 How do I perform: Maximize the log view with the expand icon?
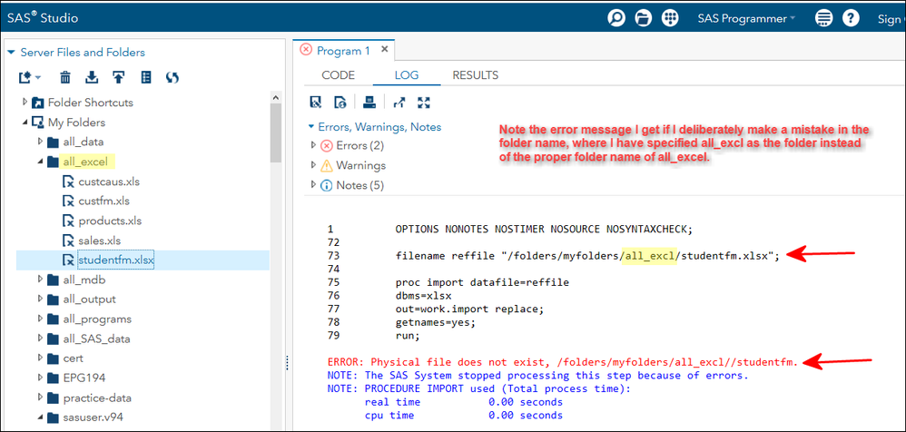423,102
